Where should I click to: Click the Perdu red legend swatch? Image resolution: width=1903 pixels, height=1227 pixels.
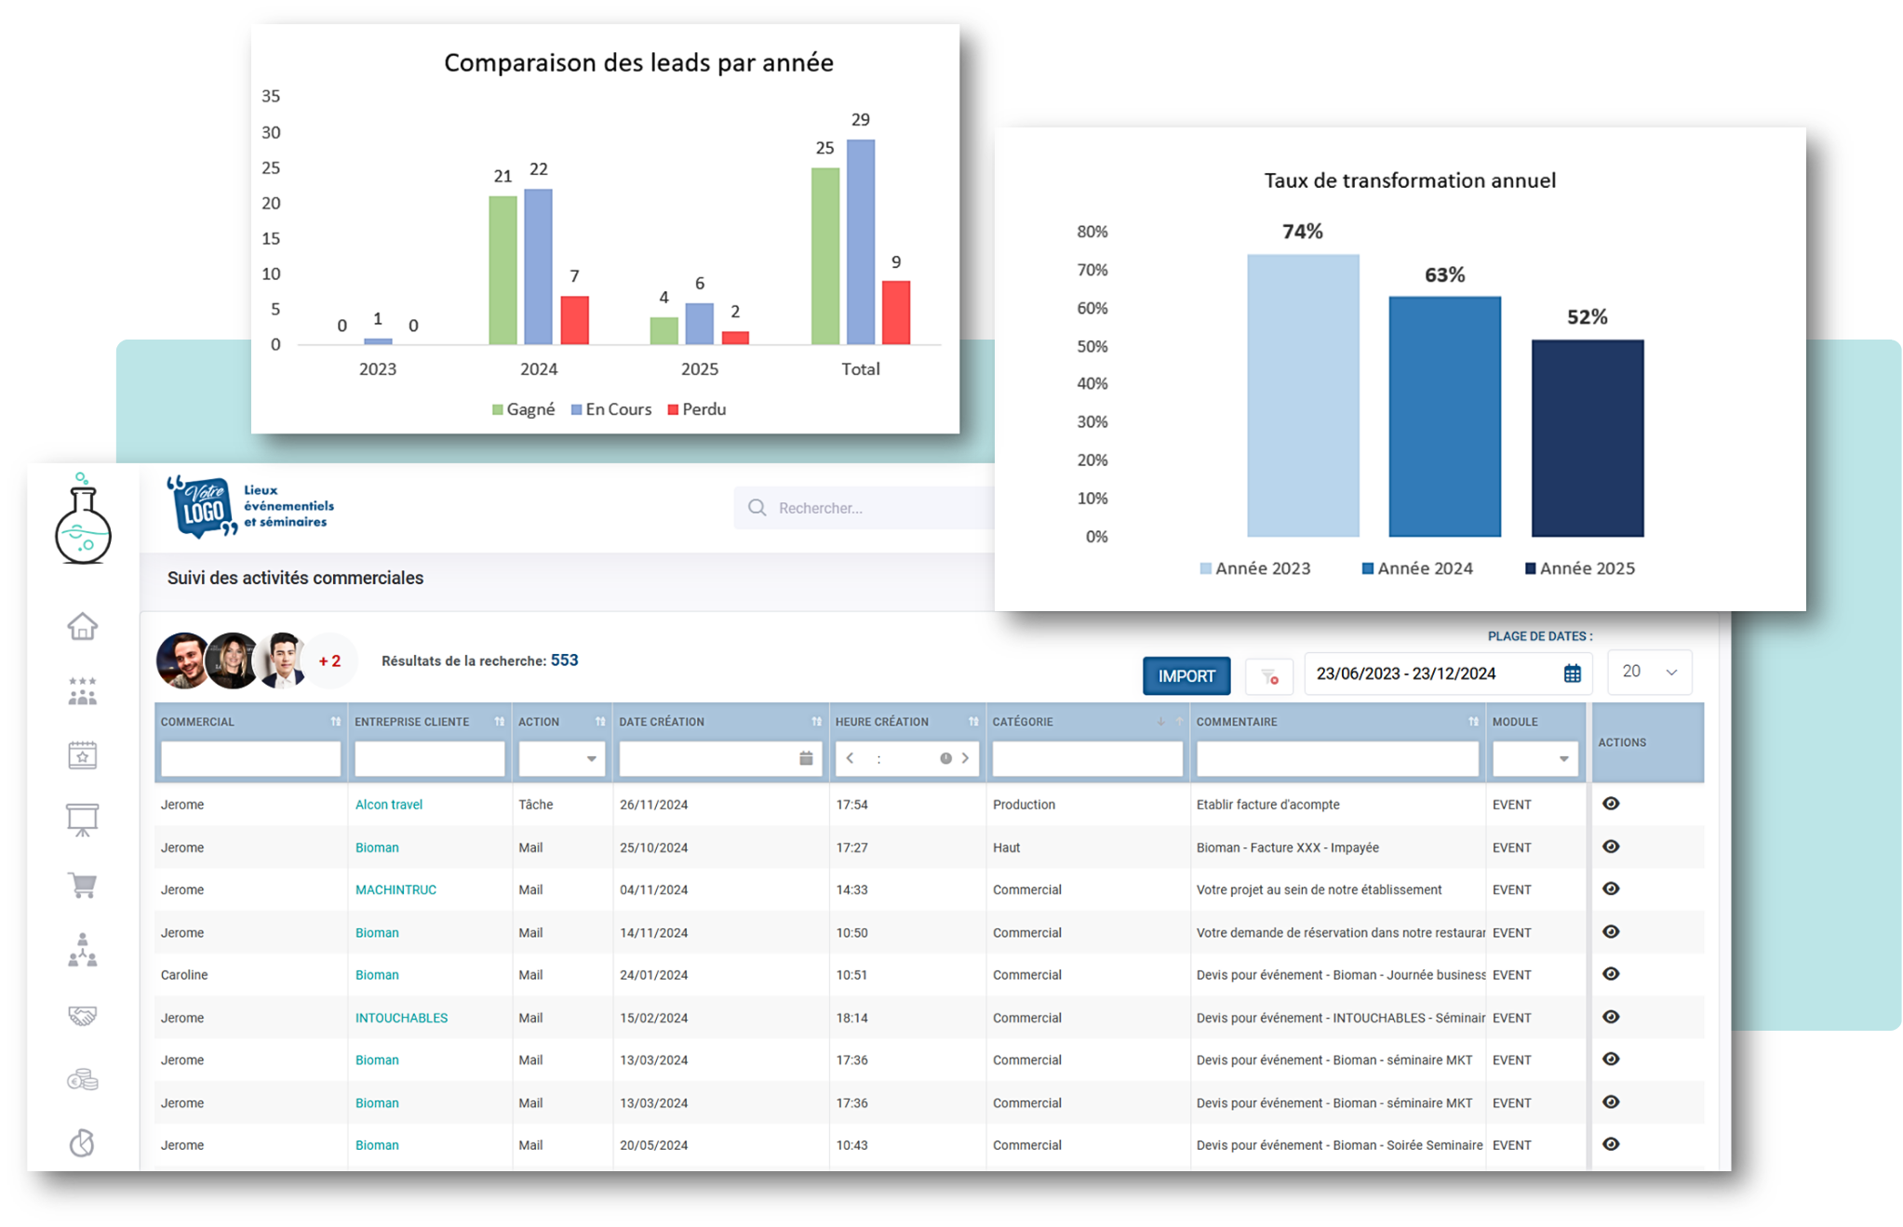(x=673, y=410)
